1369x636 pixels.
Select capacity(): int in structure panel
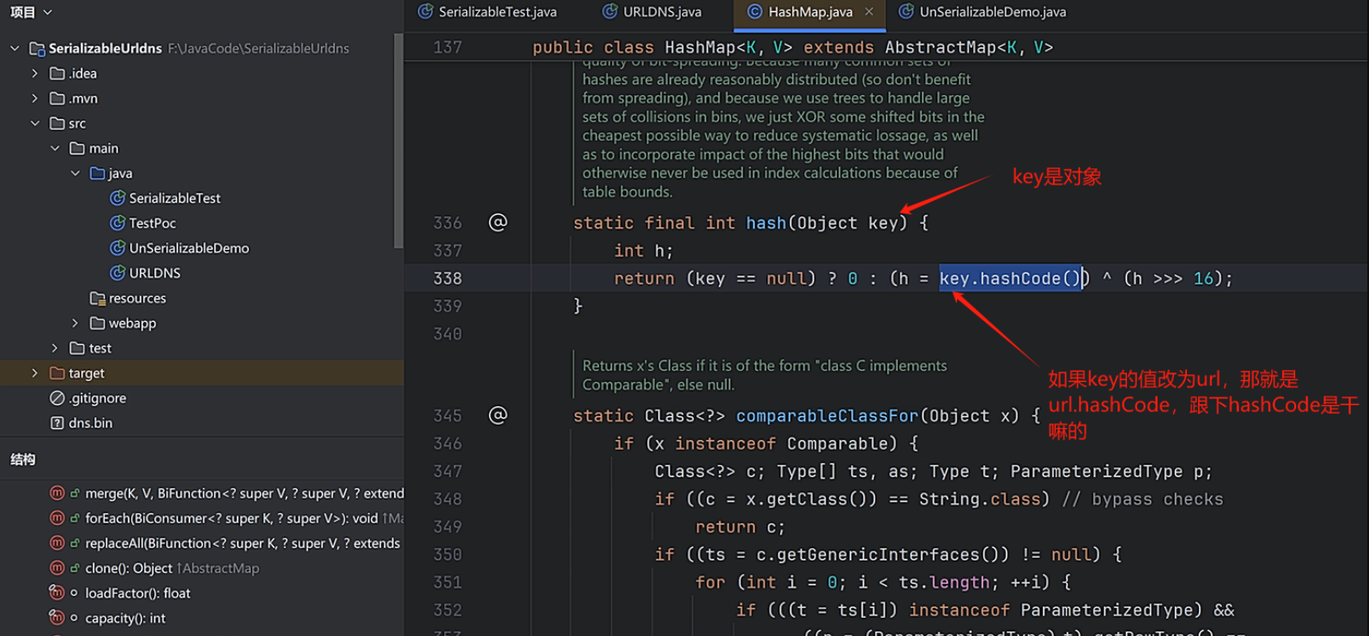click(x=125, y=618)
